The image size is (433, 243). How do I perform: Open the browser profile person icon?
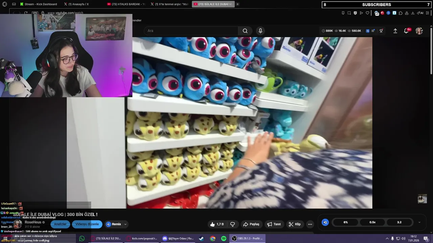coord(407,13)
